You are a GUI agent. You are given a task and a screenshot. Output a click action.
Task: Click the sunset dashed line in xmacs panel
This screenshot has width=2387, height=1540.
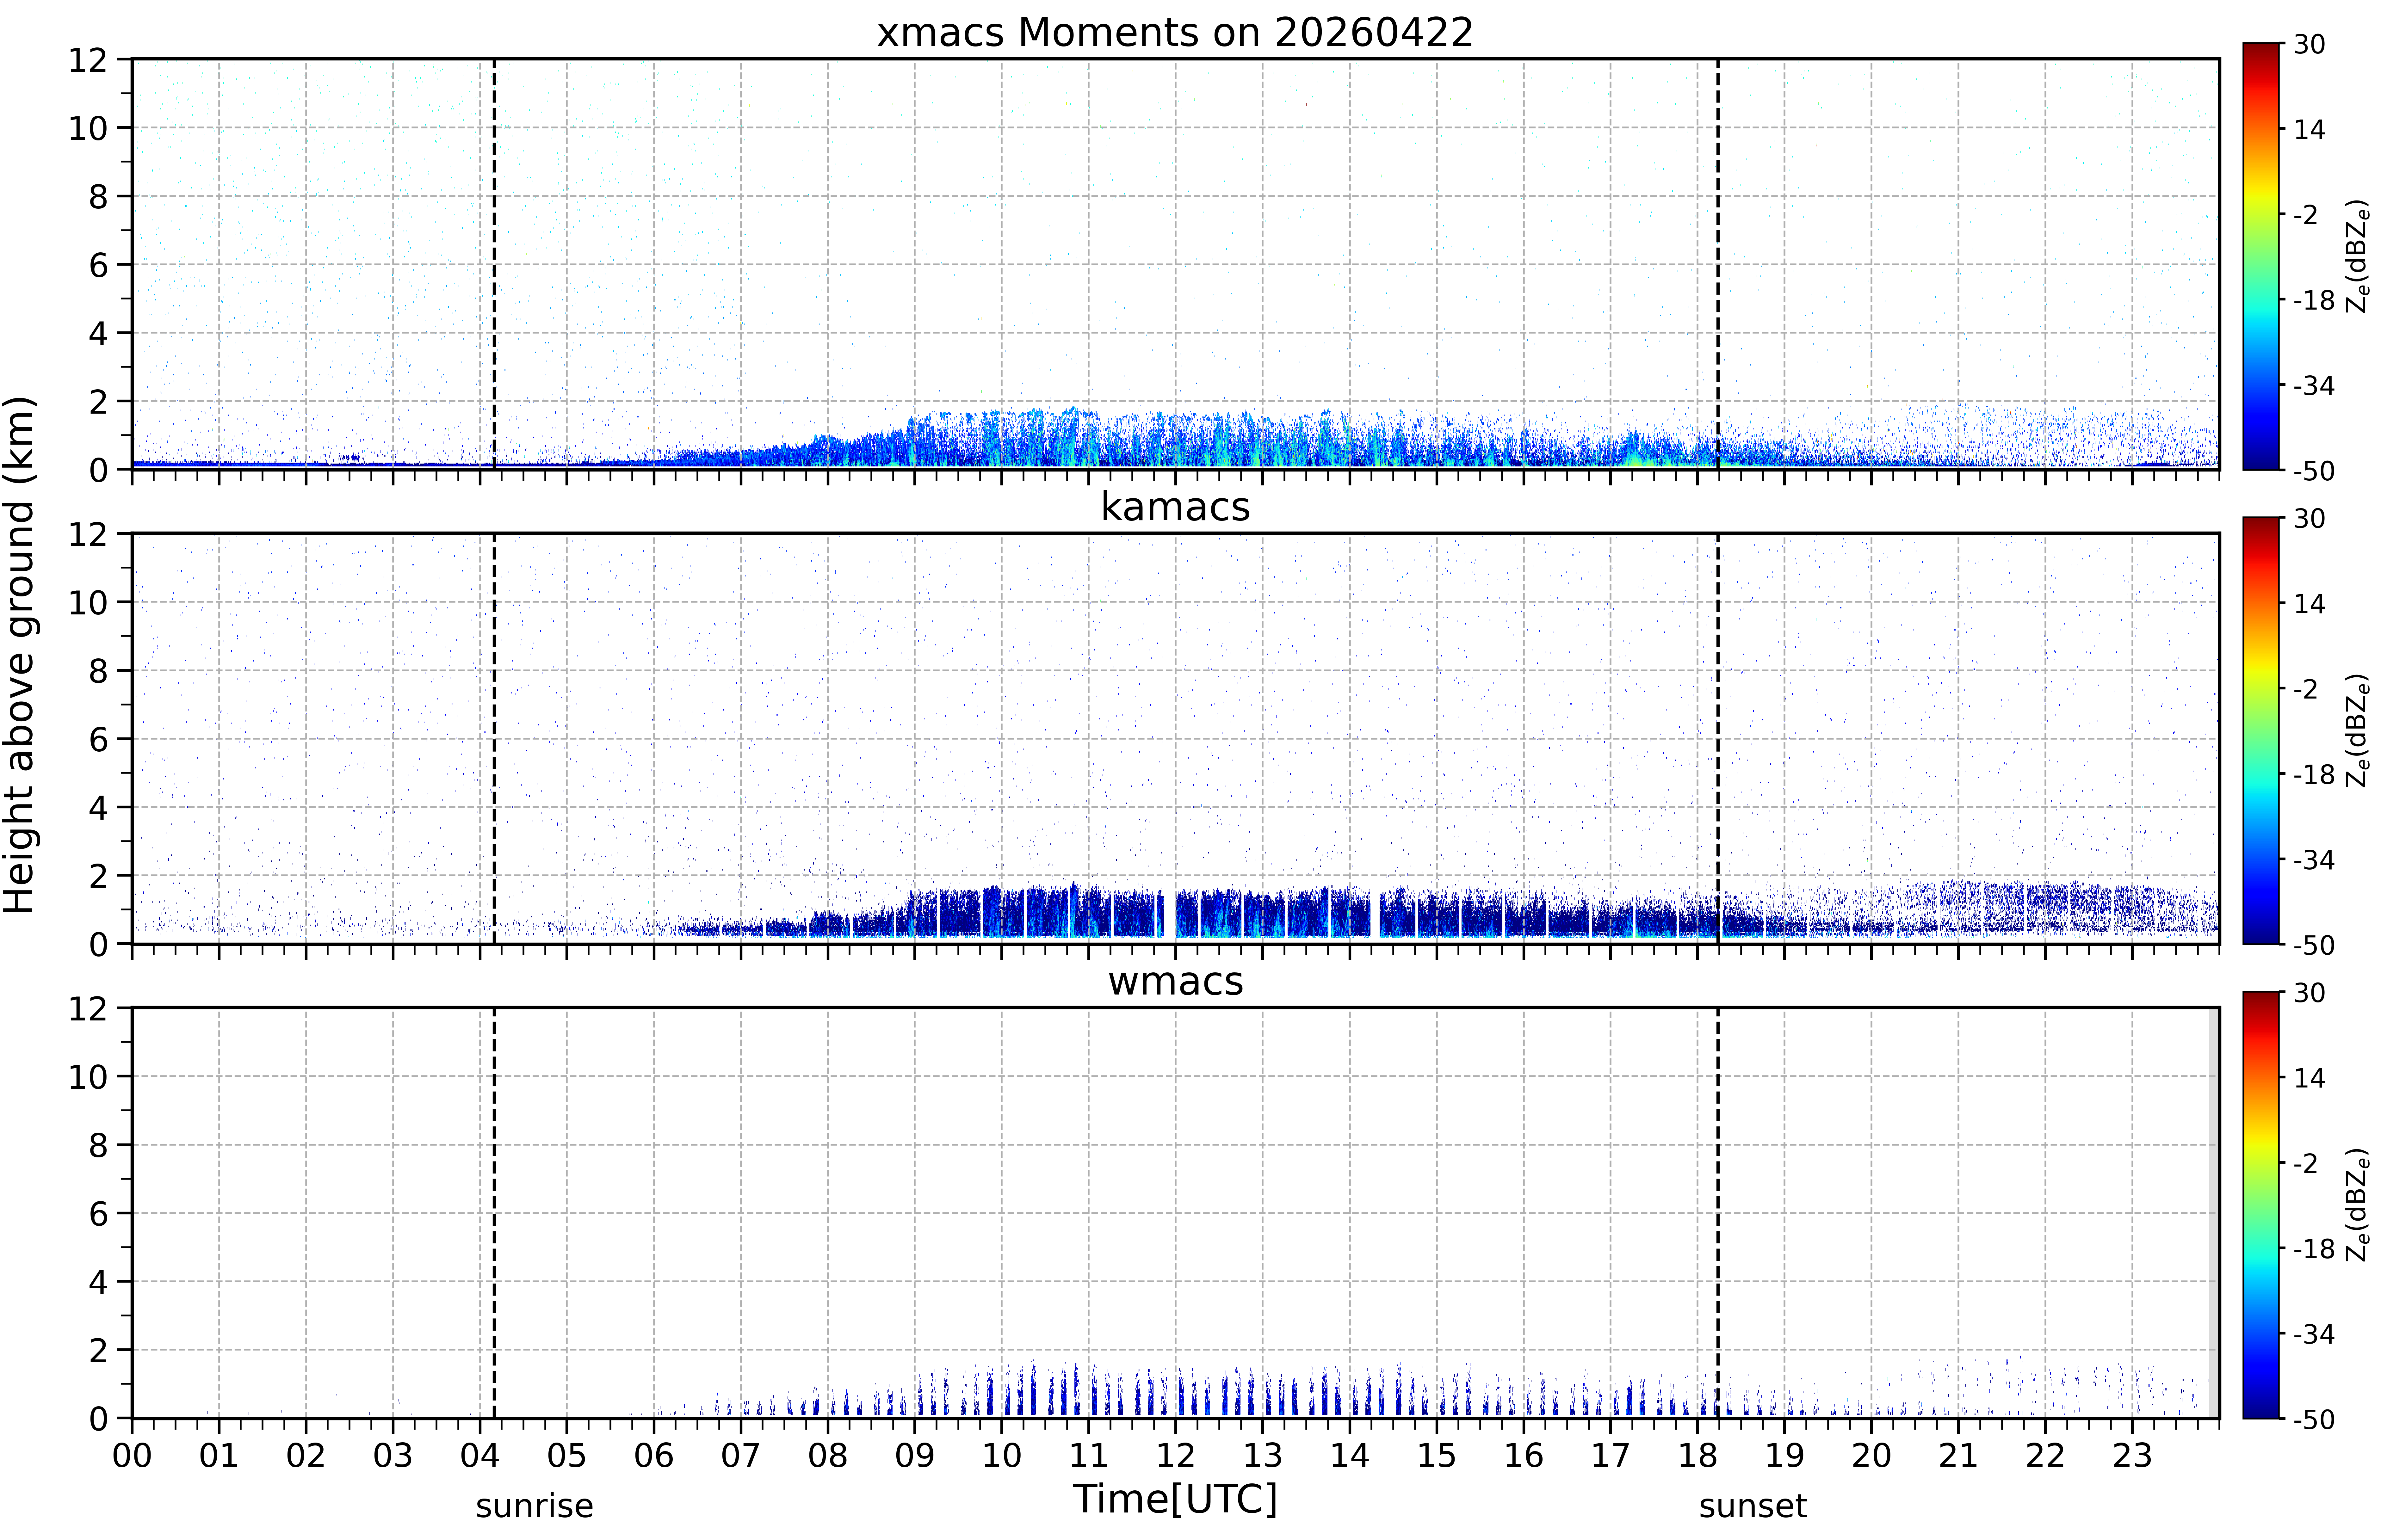click(1718, 264)
